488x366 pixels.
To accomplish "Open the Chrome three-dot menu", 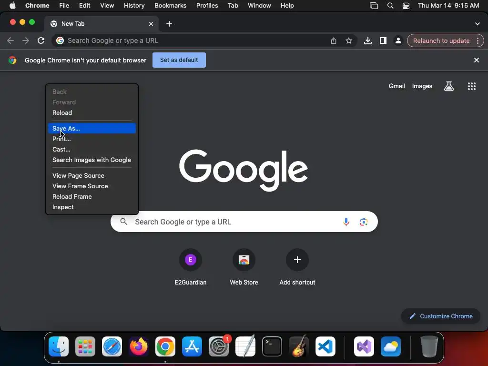I will [x=478, y=41].
